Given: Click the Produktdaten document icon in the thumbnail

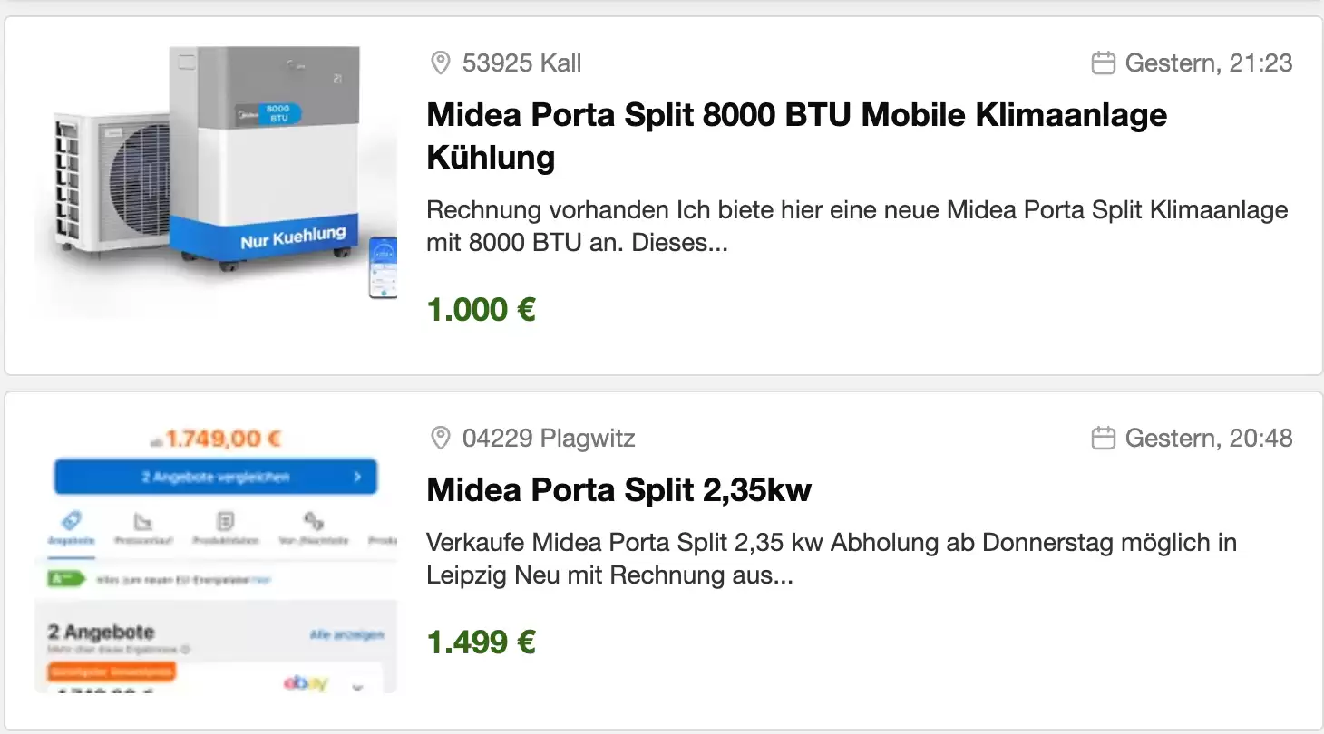Looking at the screenshot, I should click(x=225, y=521).
